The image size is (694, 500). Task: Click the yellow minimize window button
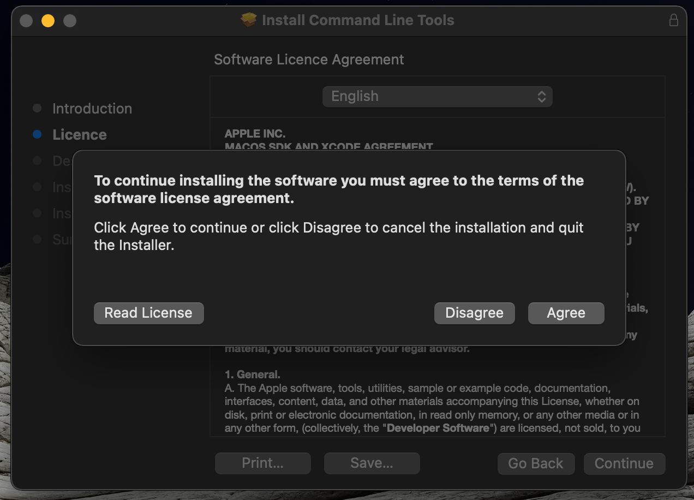[x=48, y=21]
